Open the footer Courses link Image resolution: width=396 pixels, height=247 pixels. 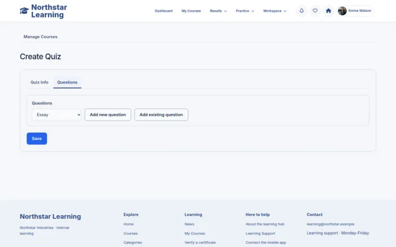pos(131,233)
